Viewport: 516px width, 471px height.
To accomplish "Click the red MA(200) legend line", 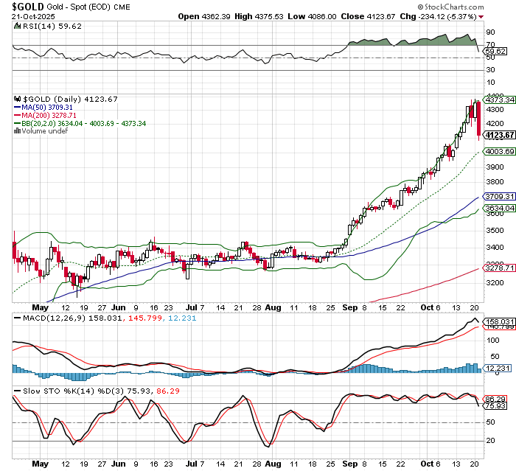I will click(17, 115).
